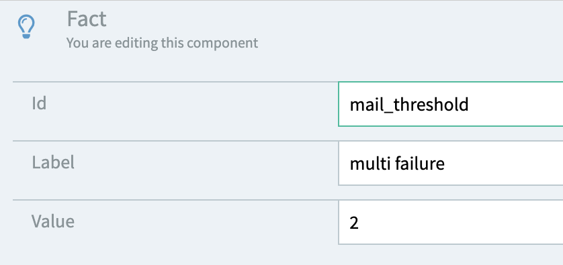
Task: Focus the Value input field
Action: (451, 222)
